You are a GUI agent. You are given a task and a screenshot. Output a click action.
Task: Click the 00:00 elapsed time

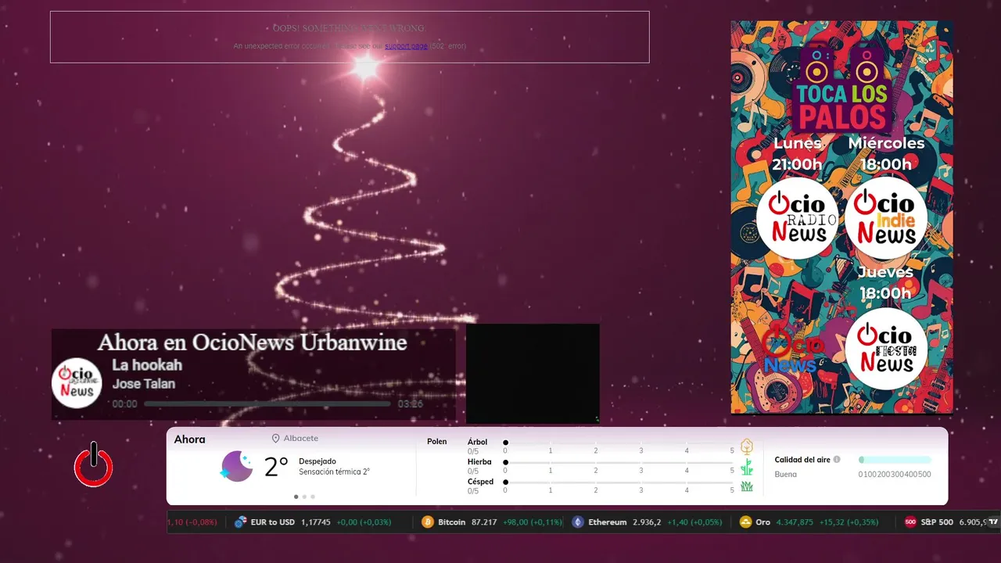[124, 404]
